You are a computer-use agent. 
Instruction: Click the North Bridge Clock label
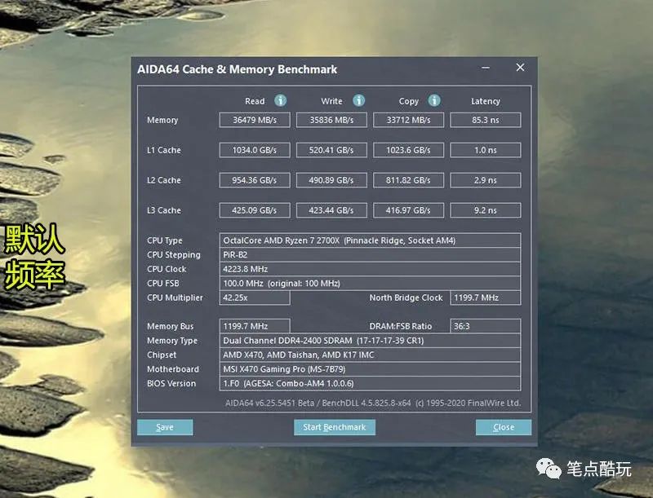point(406,297)
